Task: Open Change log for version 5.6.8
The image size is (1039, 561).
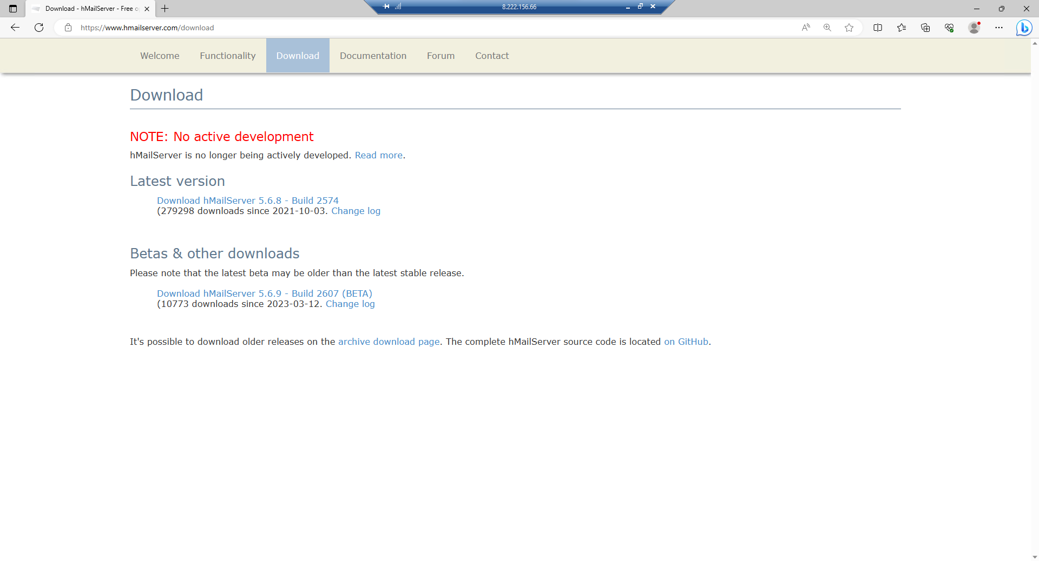Action: tap(356, 211)
